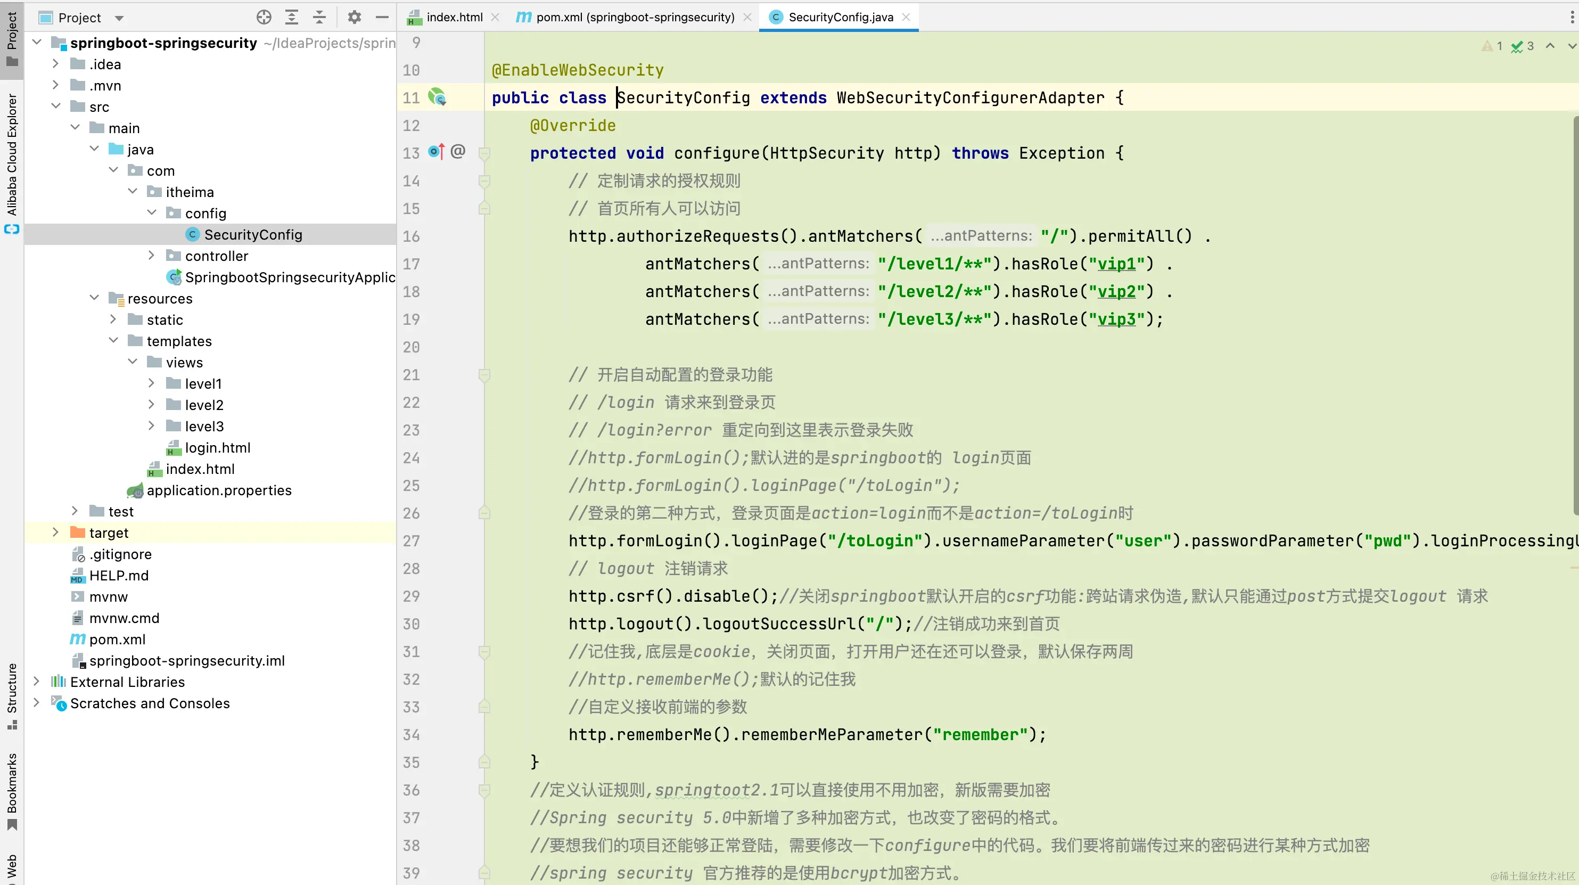The height and width of the screenshot is (885, 1579).
Task: Jump to next highlighted error arrow
Action: (x=1571, y=46)
